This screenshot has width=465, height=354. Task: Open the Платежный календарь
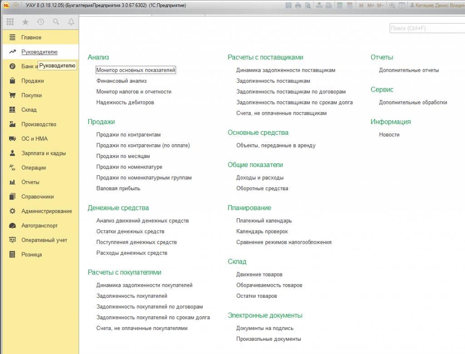click(x=264, y=221)
